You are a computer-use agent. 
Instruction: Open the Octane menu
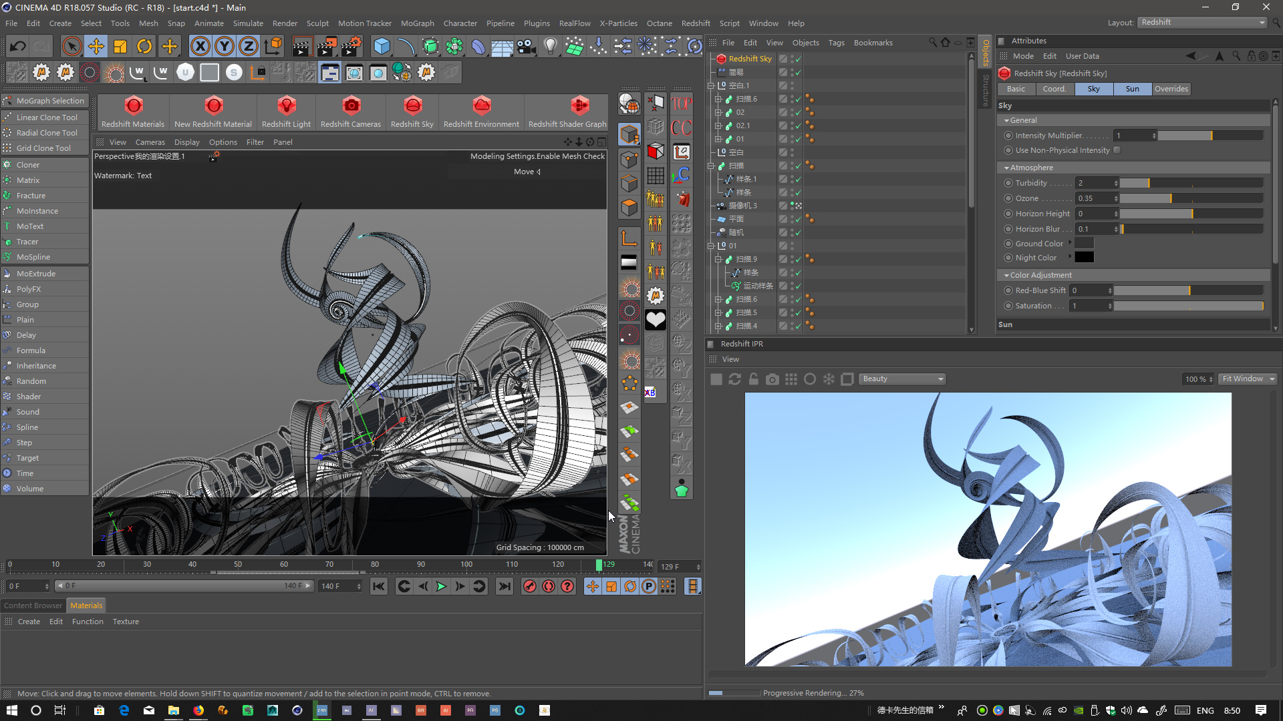tap(659, 23)
